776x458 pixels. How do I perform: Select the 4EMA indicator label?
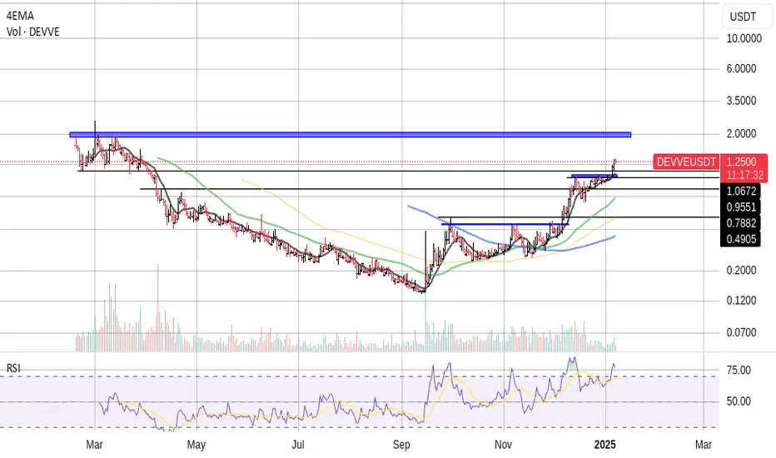(x=20, y=16)
